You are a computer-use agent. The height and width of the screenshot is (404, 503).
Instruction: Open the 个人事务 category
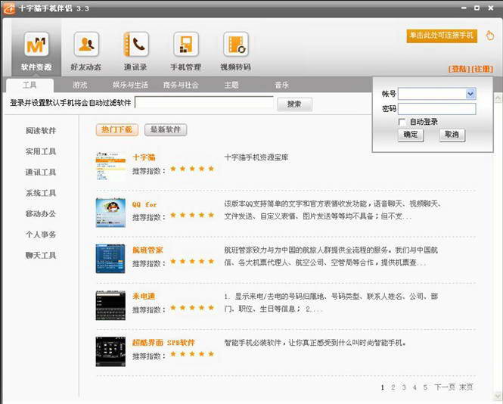tap(41, 235)
